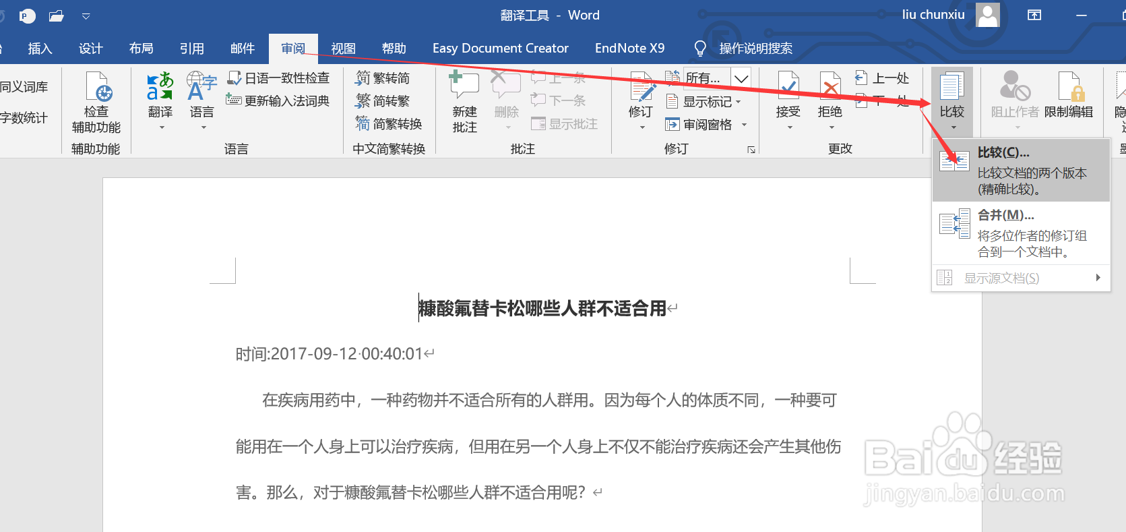Viewport: 1126px width, 532px height.
Task: Click the user account avatar
Action: click(x=988, y=15)
